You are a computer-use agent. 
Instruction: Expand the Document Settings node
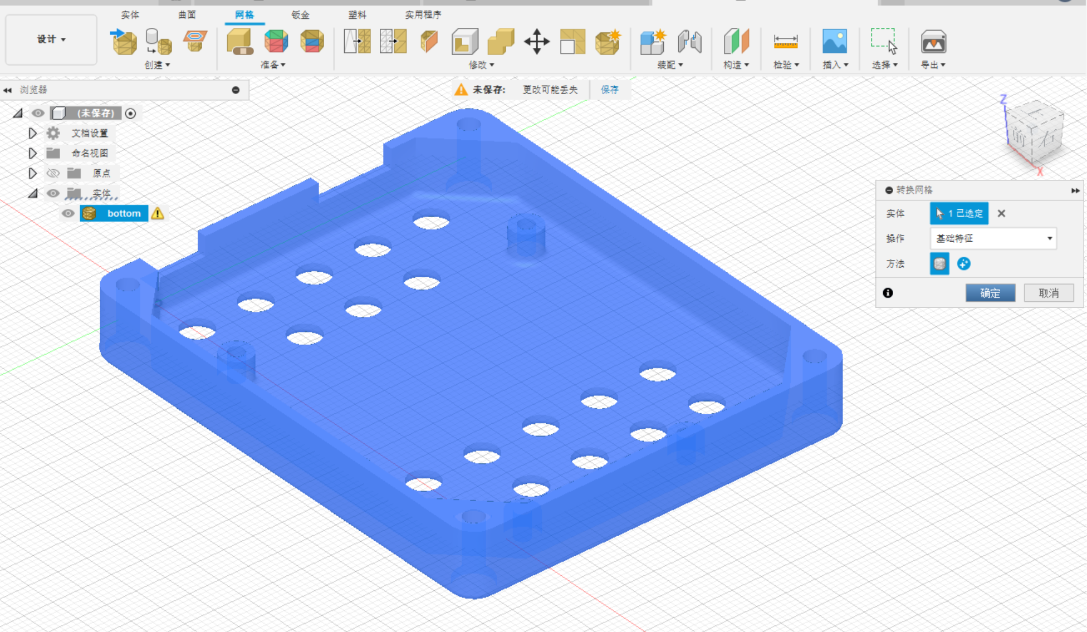coord(32,133)
